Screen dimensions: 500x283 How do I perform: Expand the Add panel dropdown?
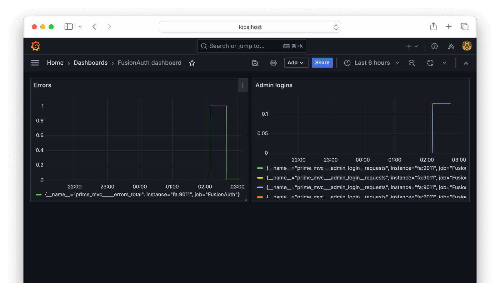pos(296,63)
